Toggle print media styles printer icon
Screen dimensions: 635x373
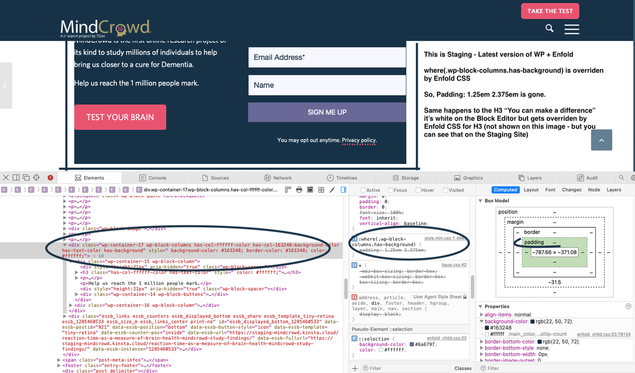point(299,190)
